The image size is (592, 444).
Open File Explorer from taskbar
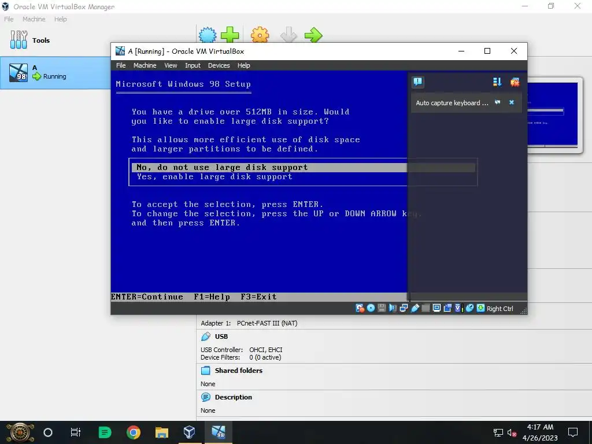[162, 432]
